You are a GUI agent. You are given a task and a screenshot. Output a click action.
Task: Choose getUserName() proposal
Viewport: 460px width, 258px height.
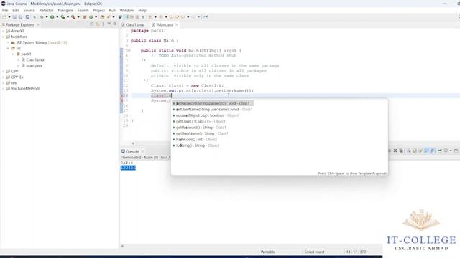pyautogui.click(x=201, y=133)
